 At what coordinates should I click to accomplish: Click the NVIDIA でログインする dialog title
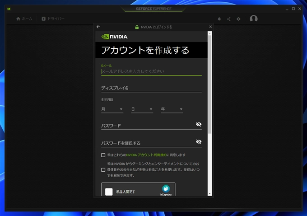[157, 27]
